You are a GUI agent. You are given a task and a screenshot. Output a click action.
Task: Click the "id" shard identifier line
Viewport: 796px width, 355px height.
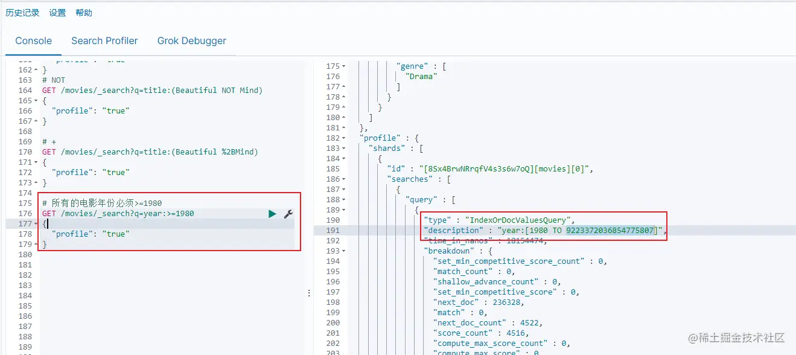point(490,169)
